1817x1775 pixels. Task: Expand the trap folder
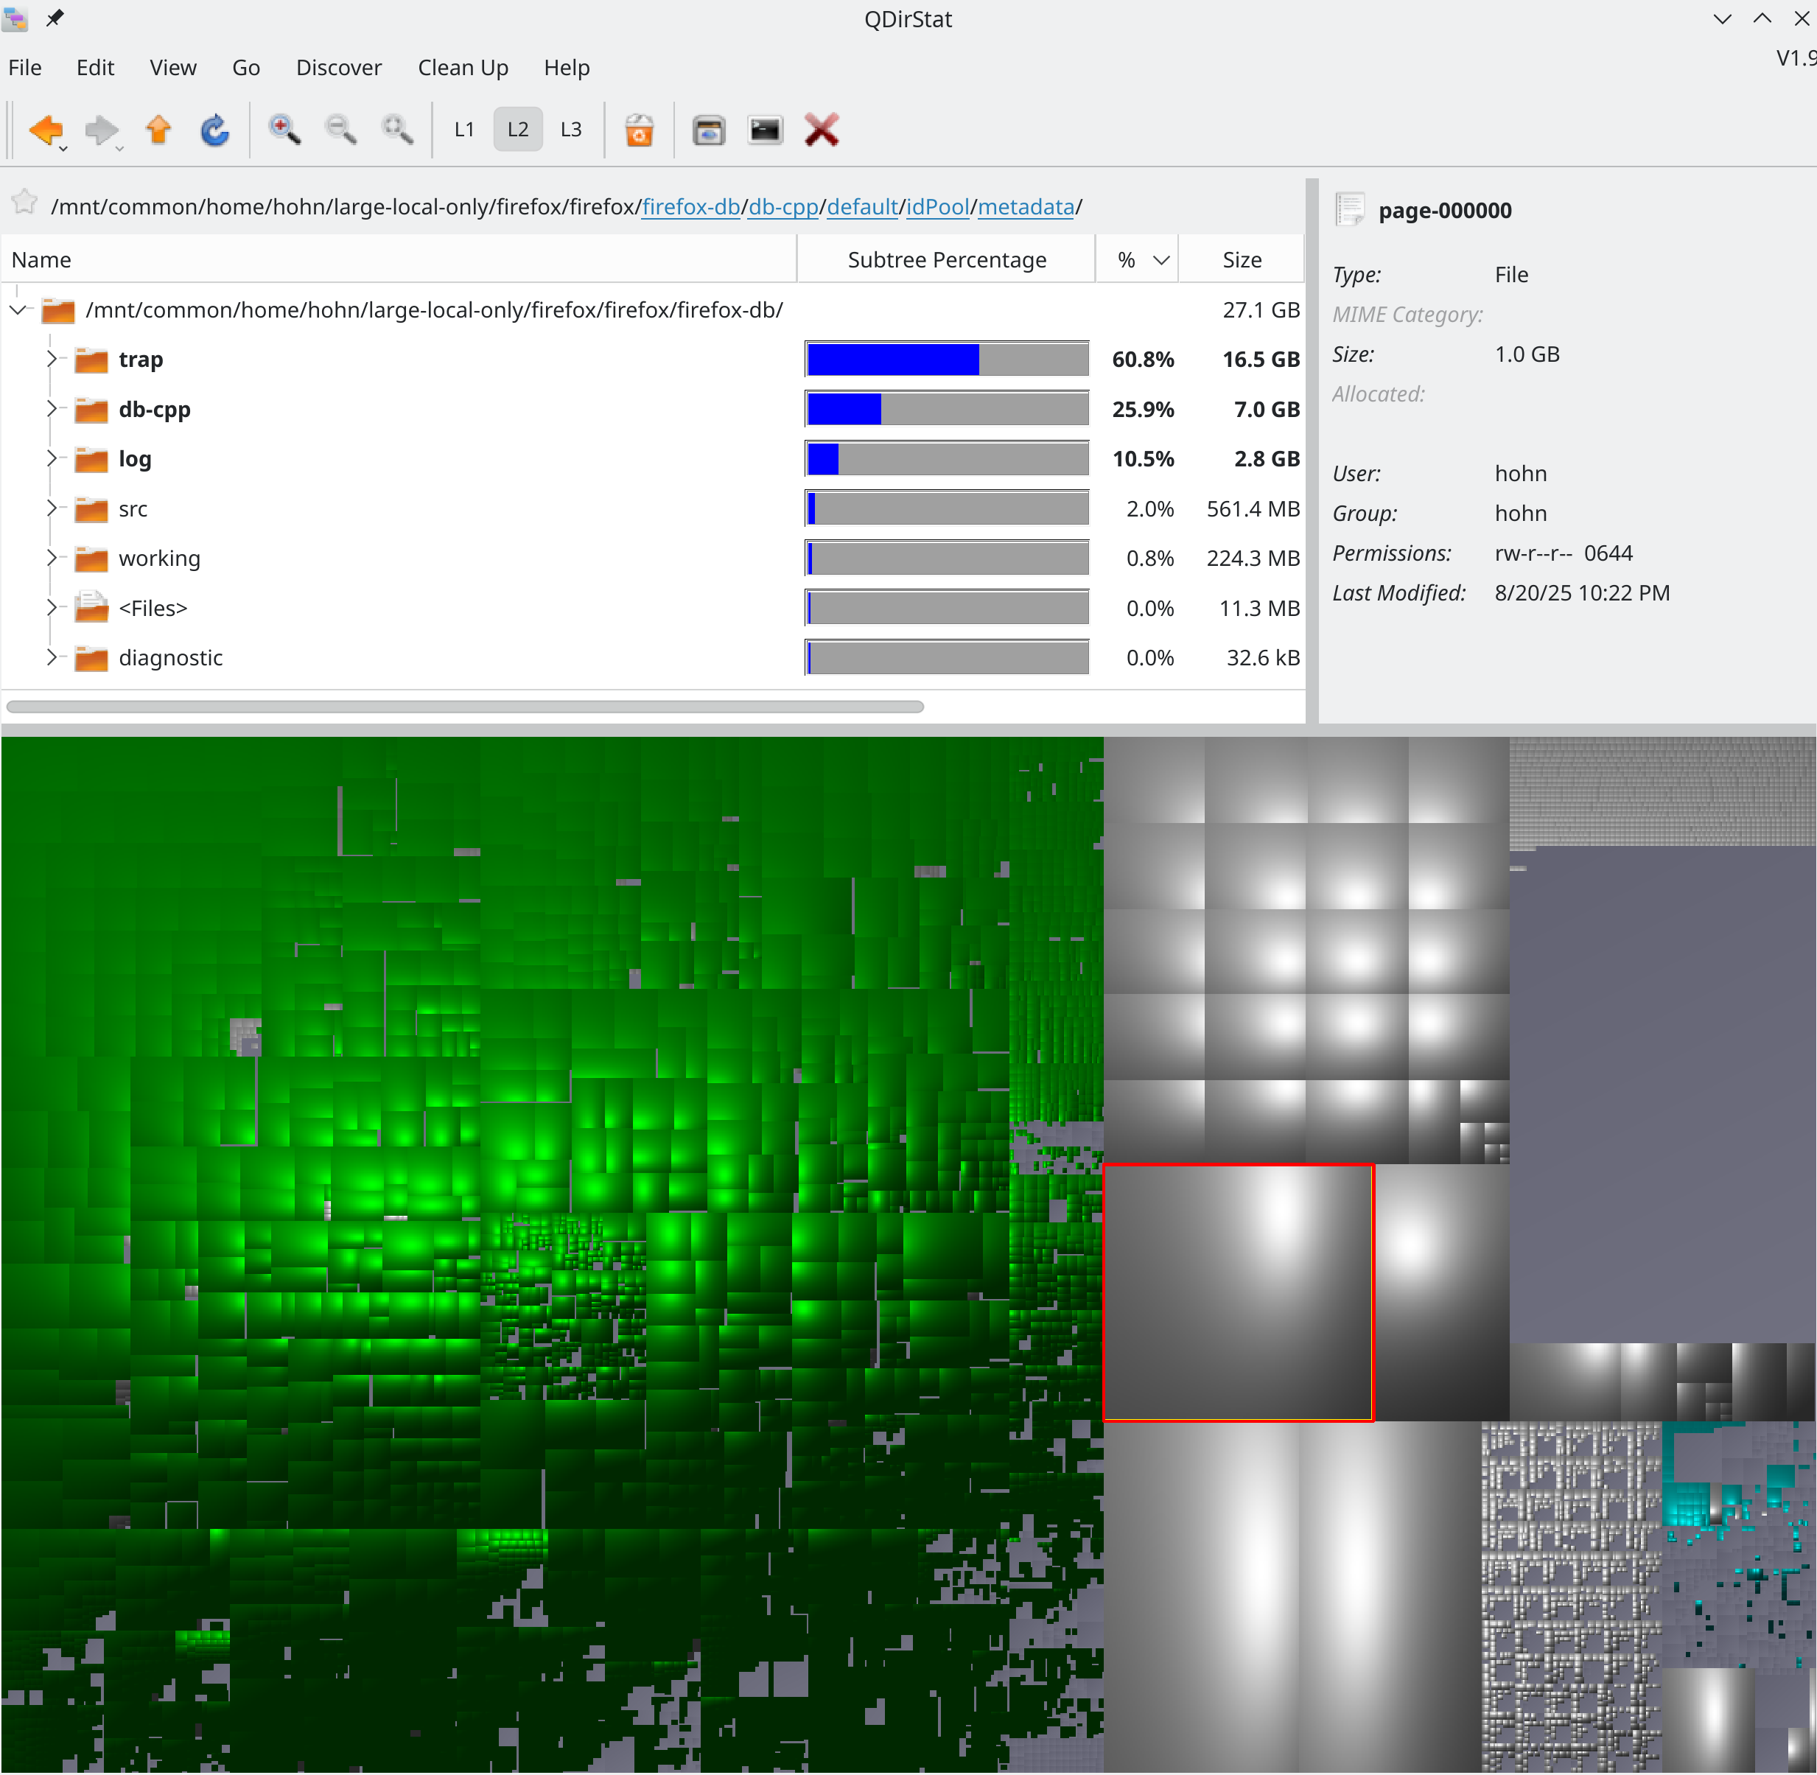52,359
